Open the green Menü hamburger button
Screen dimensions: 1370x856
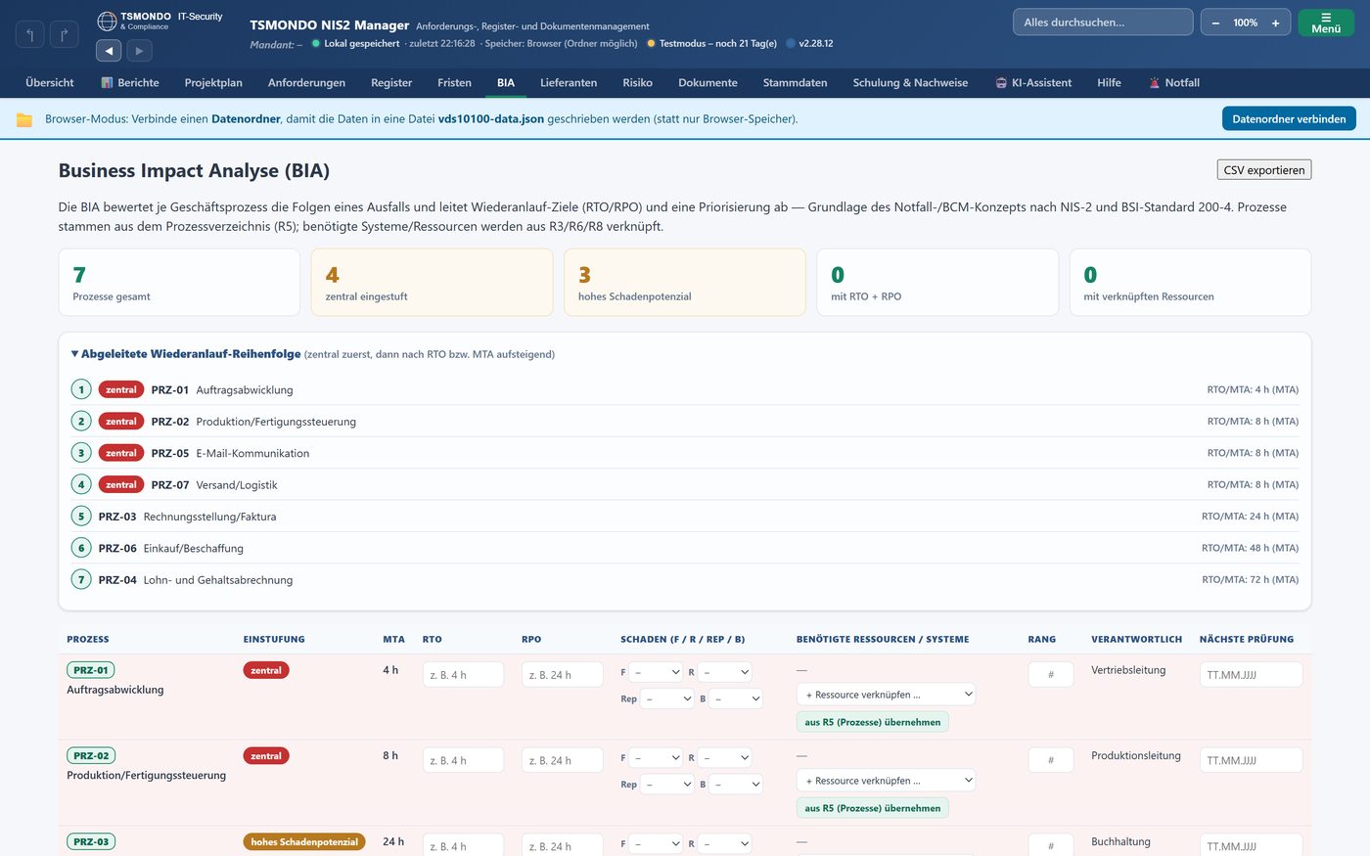tap(1326, 23)
